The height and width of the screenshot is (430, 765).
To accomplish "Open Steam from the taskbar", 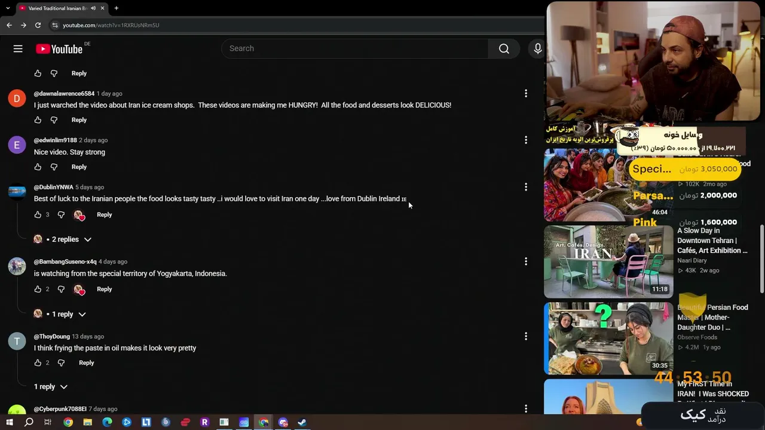I will coord(302,422).
